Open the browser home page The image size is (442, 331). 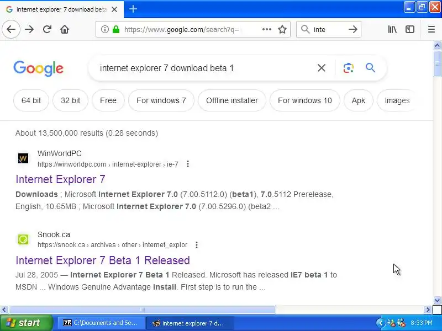(65, 29)
